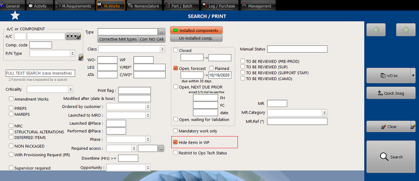Click Corr NO CAB button
Image resolution: width=419 pixels, height=181 pixels.
tap(152, 39)
